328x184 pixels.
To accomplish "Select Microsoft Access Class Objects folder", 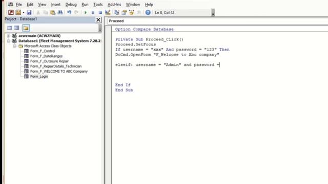I will [48, 46].
